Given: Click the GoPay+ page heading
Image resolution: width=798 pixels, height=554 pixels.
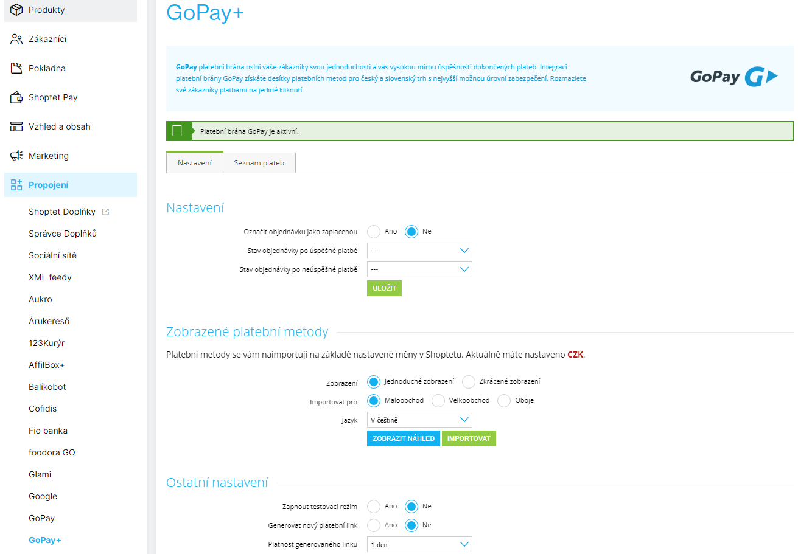Looking at the screenshot, I should tap(205, 12).
